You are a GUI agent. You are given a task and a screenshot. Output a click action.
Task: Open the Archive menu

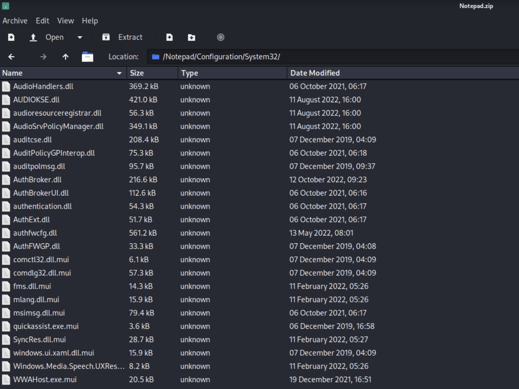(x=15, y=21)
